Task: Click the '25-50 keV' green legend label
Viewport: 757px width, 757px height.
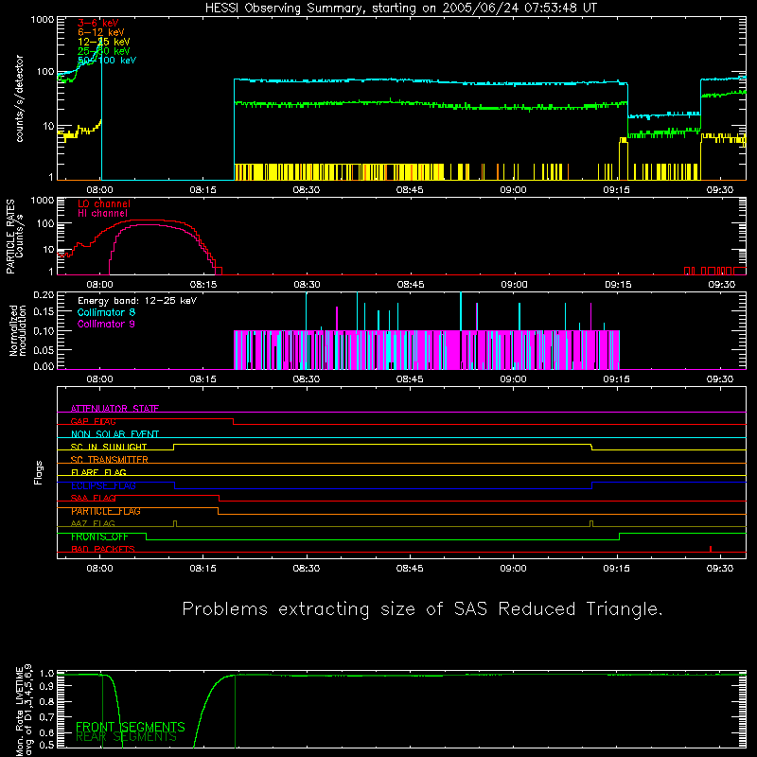Action: click(x=103, y=51)
